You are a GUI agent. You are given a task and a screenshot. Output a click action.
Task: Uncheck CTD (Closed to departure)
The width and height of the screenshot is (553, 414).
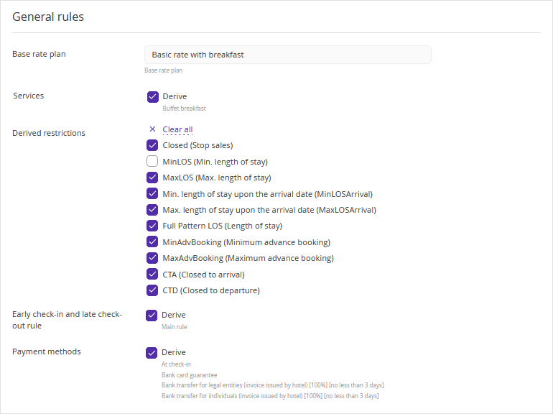(x=152, y=290)
